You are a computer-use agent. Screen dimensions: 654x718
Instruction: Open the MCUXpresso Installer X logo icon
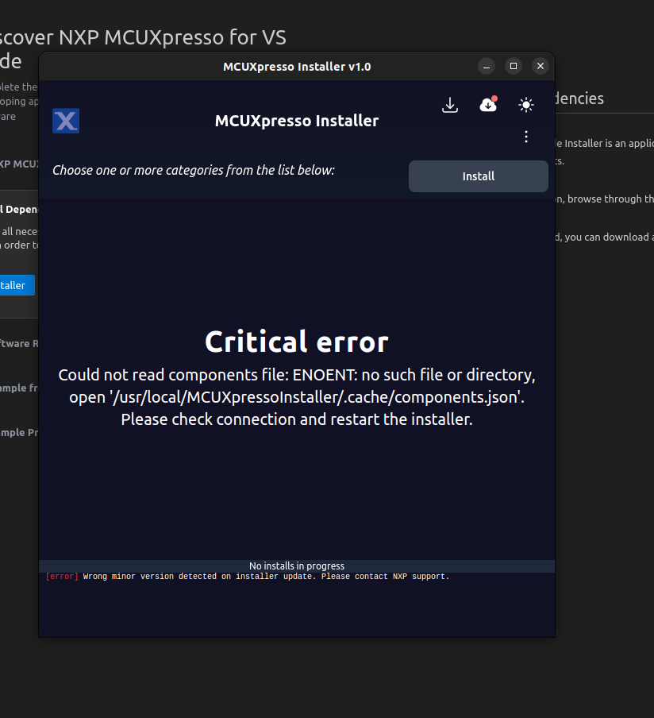[66, 121]
